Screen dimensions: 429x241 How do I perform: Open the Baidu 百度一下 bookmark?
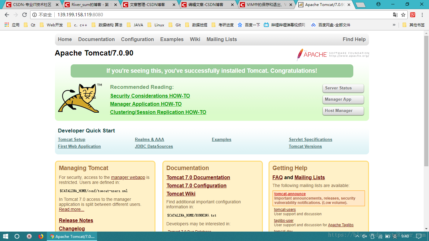249,25
